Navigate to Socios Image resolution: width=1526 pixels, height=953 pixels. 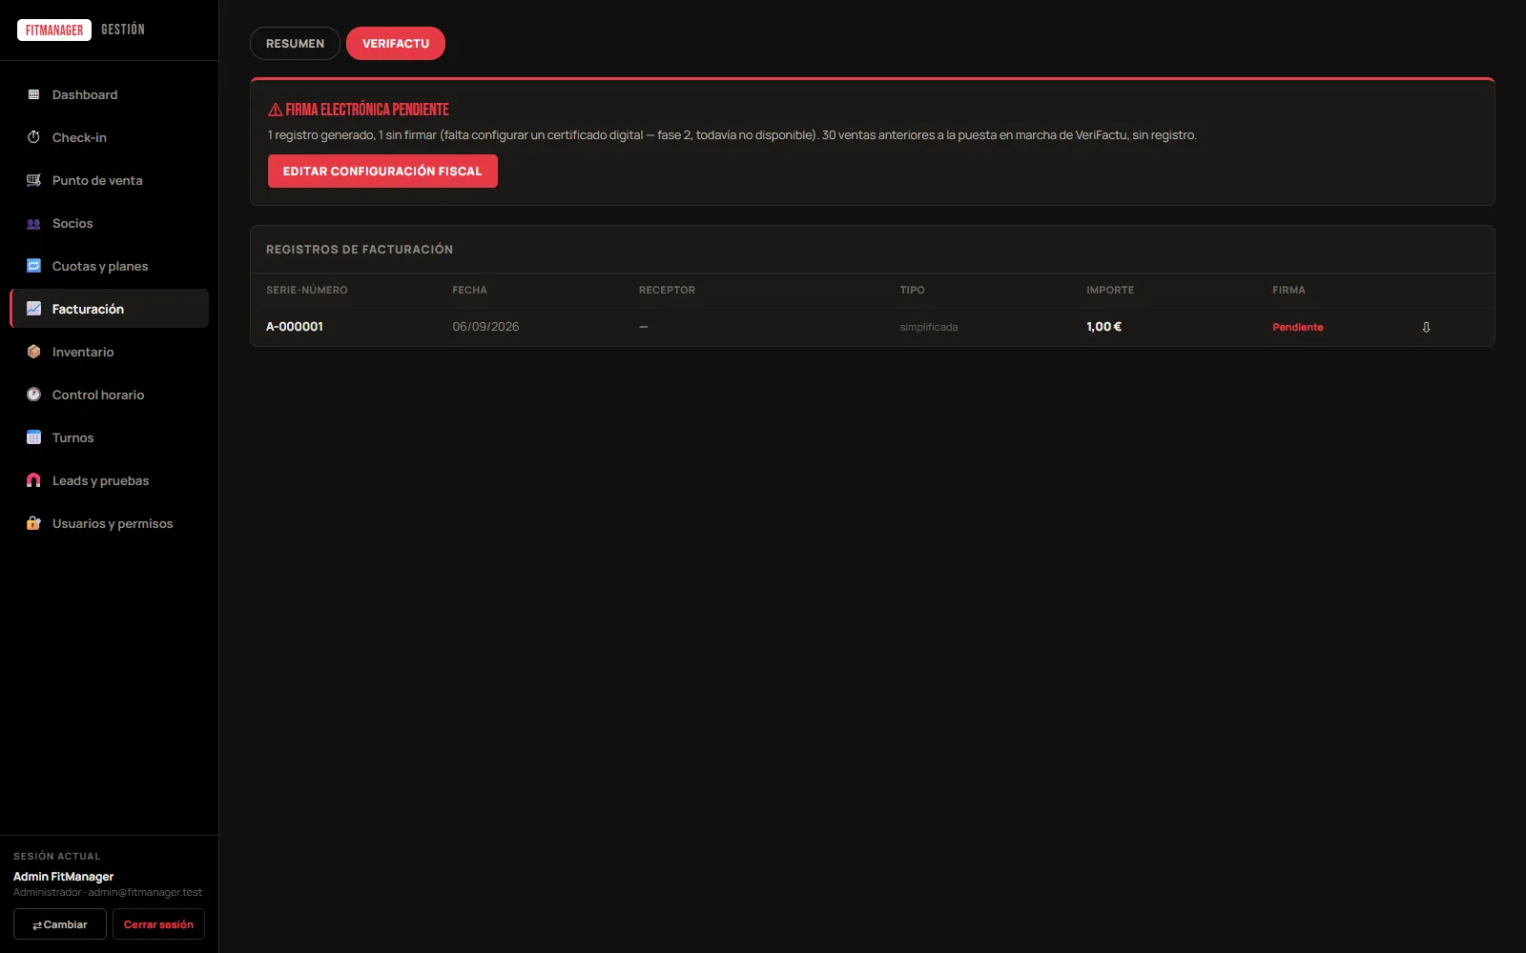coord(109,223)
